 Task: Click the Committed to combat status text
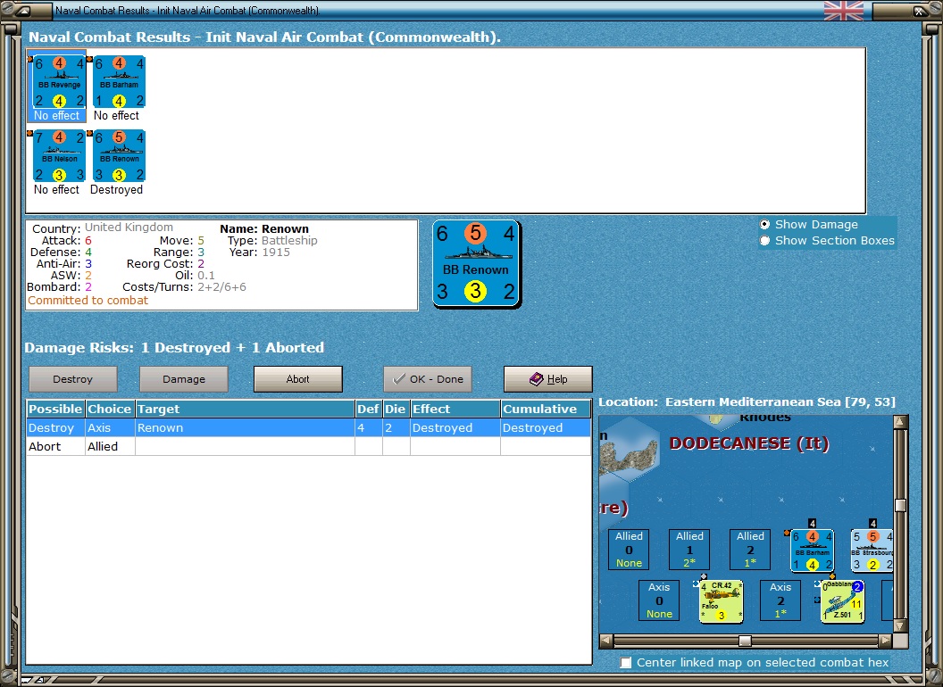(x=88, y=301)
